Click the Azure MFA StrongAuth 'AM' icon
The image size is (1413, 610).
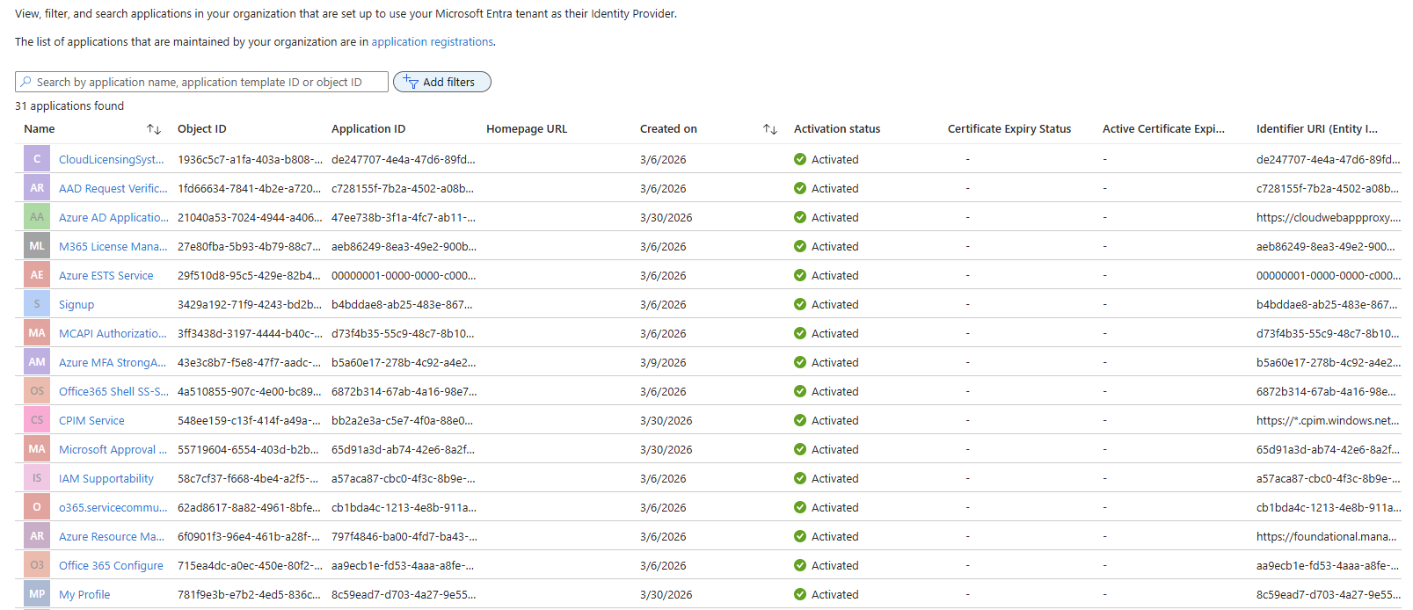[x=37, y=362]
